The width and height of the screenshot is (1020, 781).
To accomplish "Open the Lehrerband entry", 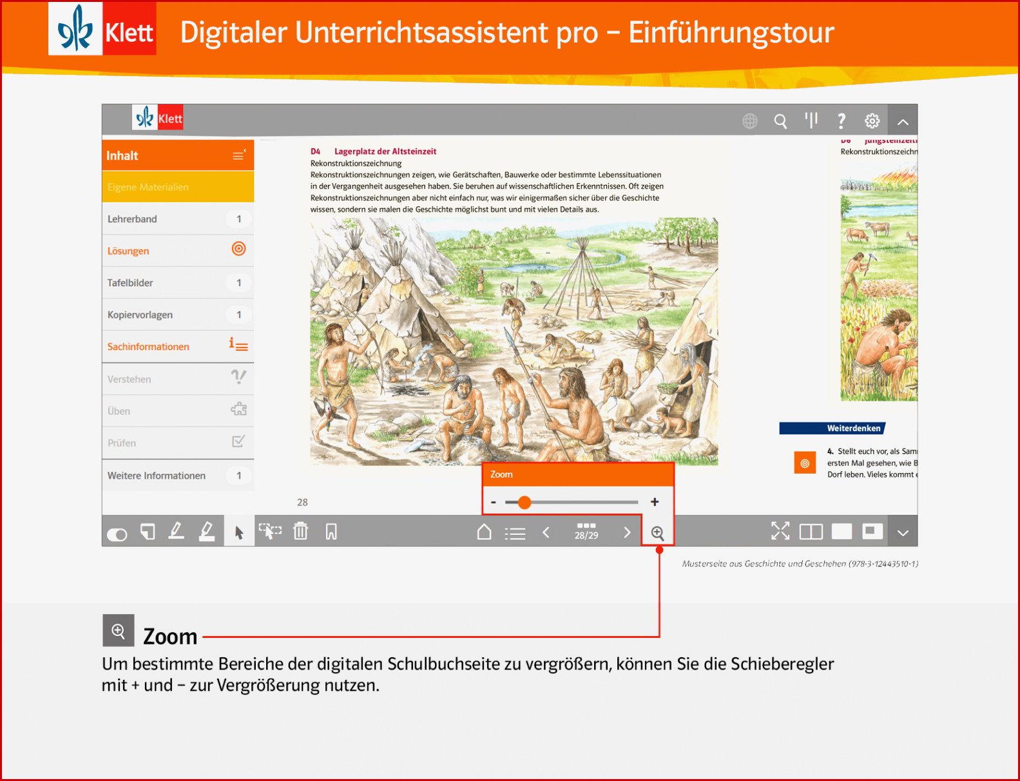I will tap(178, 219).
